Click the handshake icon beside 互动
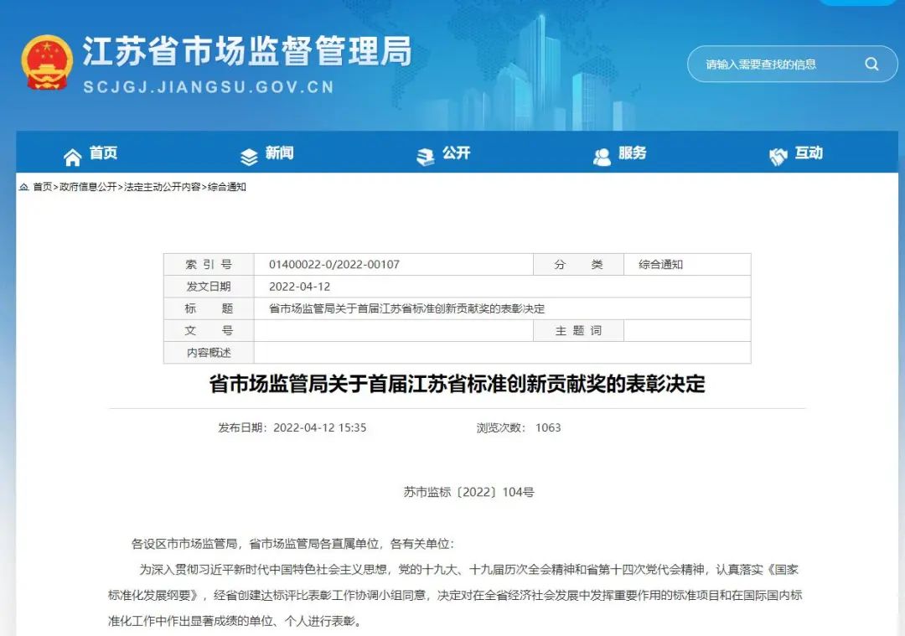 click(x=778, y=156)
